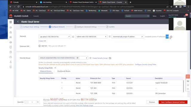The height and width of the screenshot is (107, 191).
Task: Click Next: Configure Advanced Settings button
Action: (x=173, y=102)
